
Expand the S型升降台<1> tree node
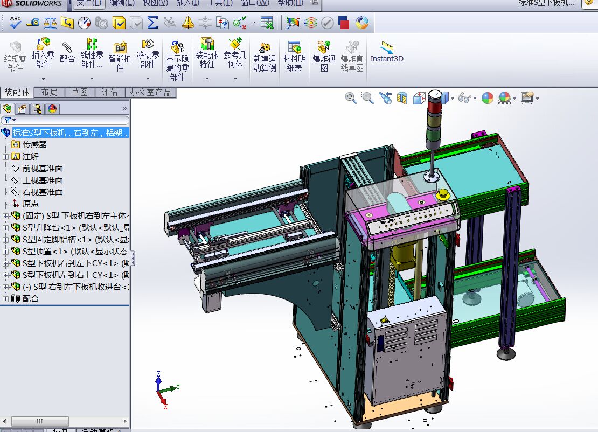(x=5, y=227)
